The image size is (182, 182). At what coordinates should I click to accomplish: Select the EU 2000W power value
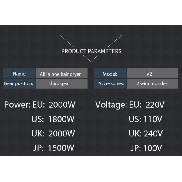pos(54,105)
